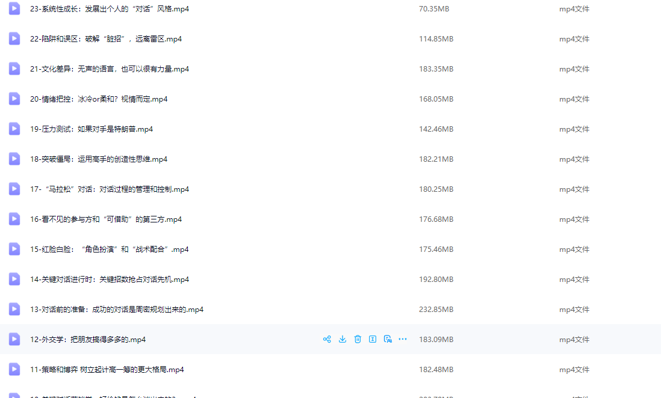This screenshot has width=661, height=398.
Task: Click the mp4文件 label of file 22
Action: pos(574,38)
